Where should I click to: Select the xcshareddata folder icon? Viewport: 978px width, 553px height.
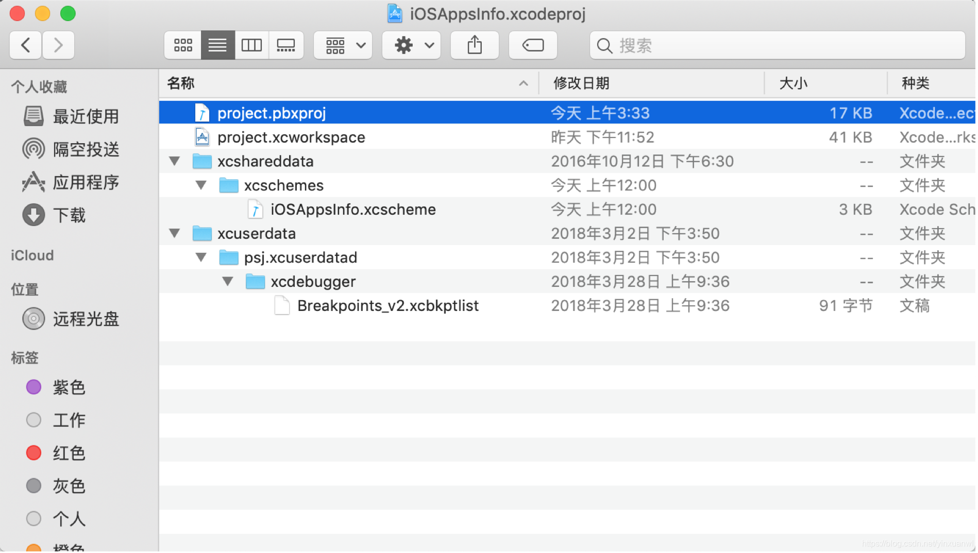[202, 161]
